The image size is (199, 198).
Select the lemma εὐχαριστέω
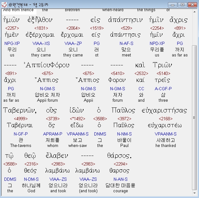pos(165,125)
